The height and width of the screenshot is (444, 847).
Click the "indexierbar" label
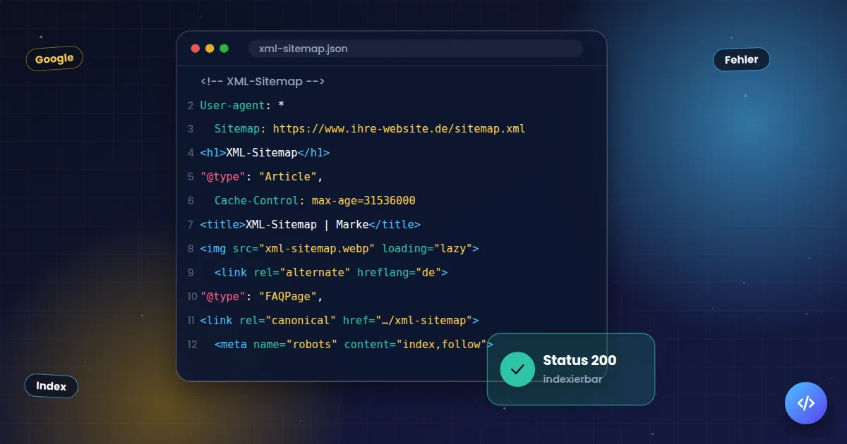572,379
